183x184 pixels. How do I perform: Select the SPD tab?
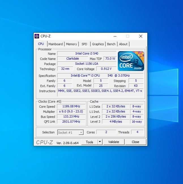click(84, 44)
